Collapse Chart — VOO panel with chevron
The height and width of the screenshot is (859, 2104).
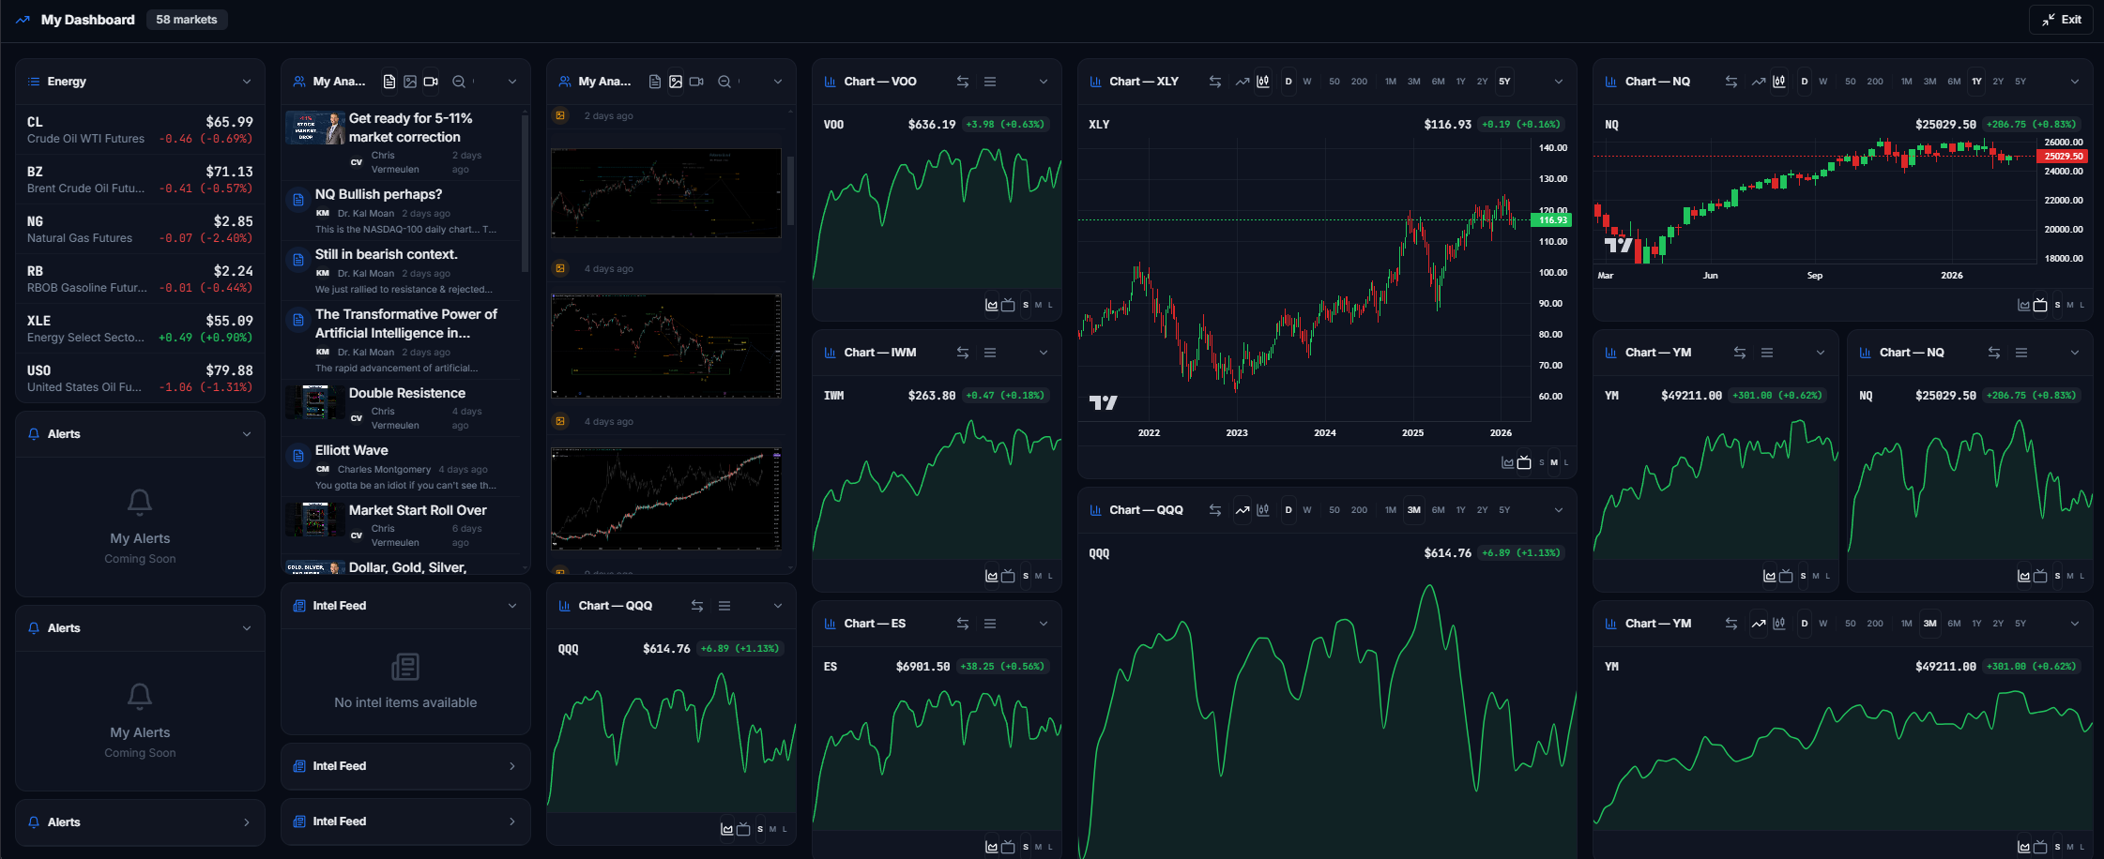click(x=1044, y=82)
